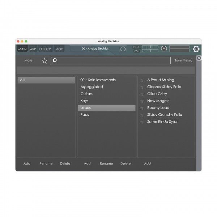
Task: Click Add under the category column
Action: [87, 163]
